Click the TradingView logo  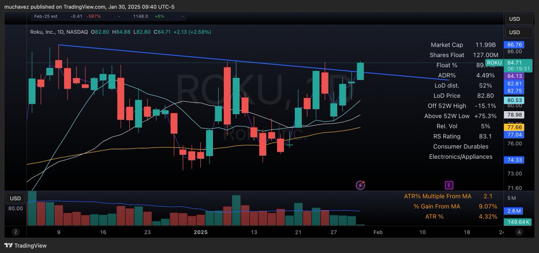pos(25,245)
